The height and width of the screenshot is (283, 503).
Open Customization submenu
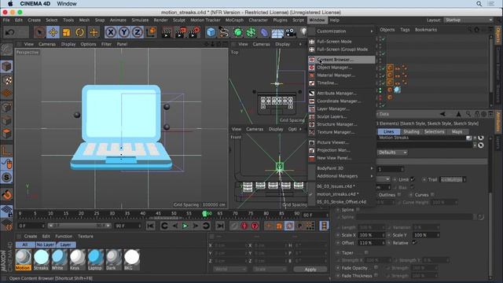coord(342,31)
